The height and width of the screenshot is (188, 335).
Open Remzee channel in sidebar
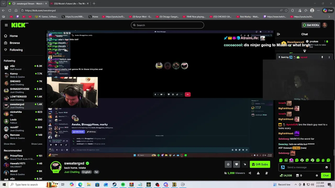(23, 136)
